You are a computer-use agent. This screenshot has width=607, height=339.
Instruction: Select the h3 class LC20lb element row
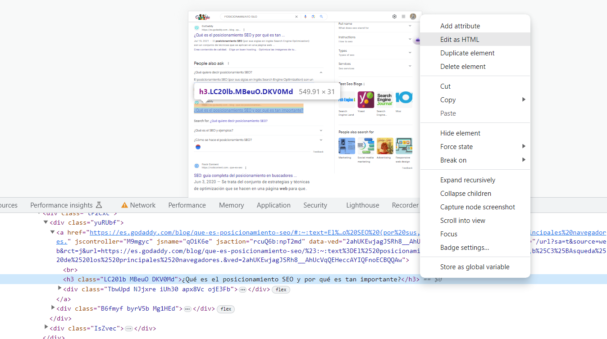pyautogui.click(x=303, y=280)
